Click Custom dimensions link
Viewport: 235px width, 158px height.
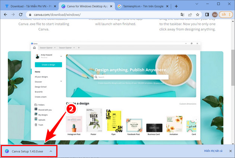point(188,104)
